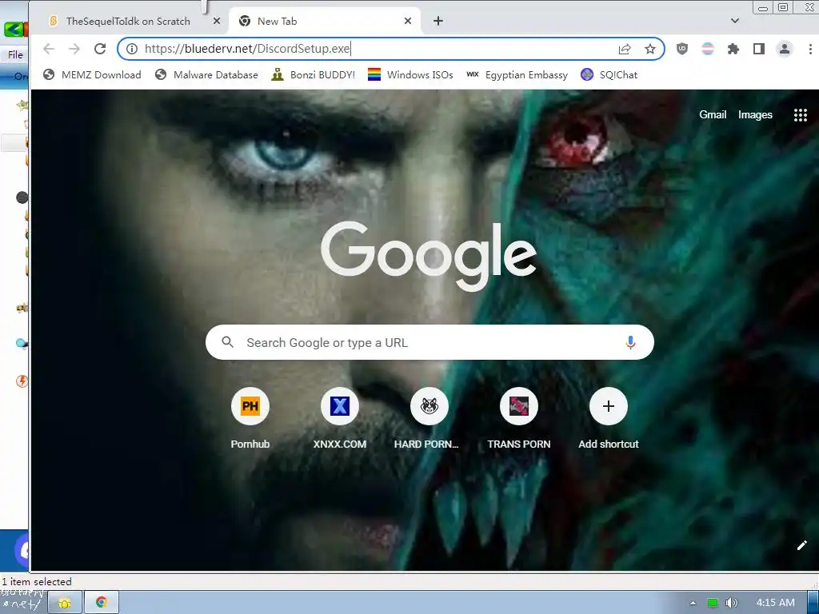Screen dimensions: 819x614
Task: Open the Gmail link
Action: point(713,114)
